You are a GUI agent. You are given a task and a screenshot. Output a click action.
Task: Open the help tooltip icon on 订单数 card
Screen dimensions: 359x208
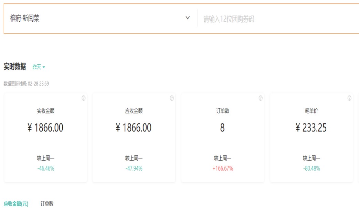pyautogui.click(x=261, y=98)
